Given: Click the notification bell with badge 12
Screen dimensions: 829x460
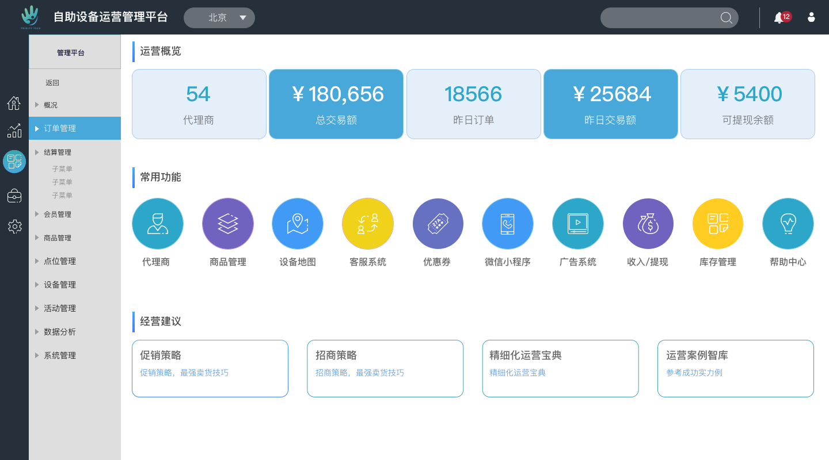Looking at the screenshot, I should click(779, 18).
